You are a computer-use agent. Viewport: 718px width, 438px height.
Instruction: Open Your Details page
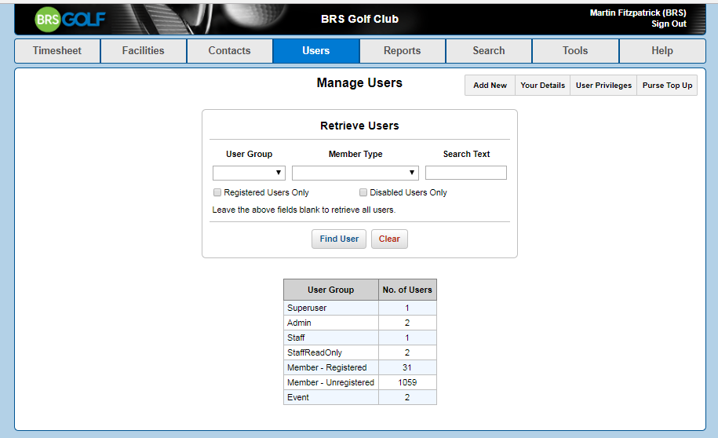[543, 86]
